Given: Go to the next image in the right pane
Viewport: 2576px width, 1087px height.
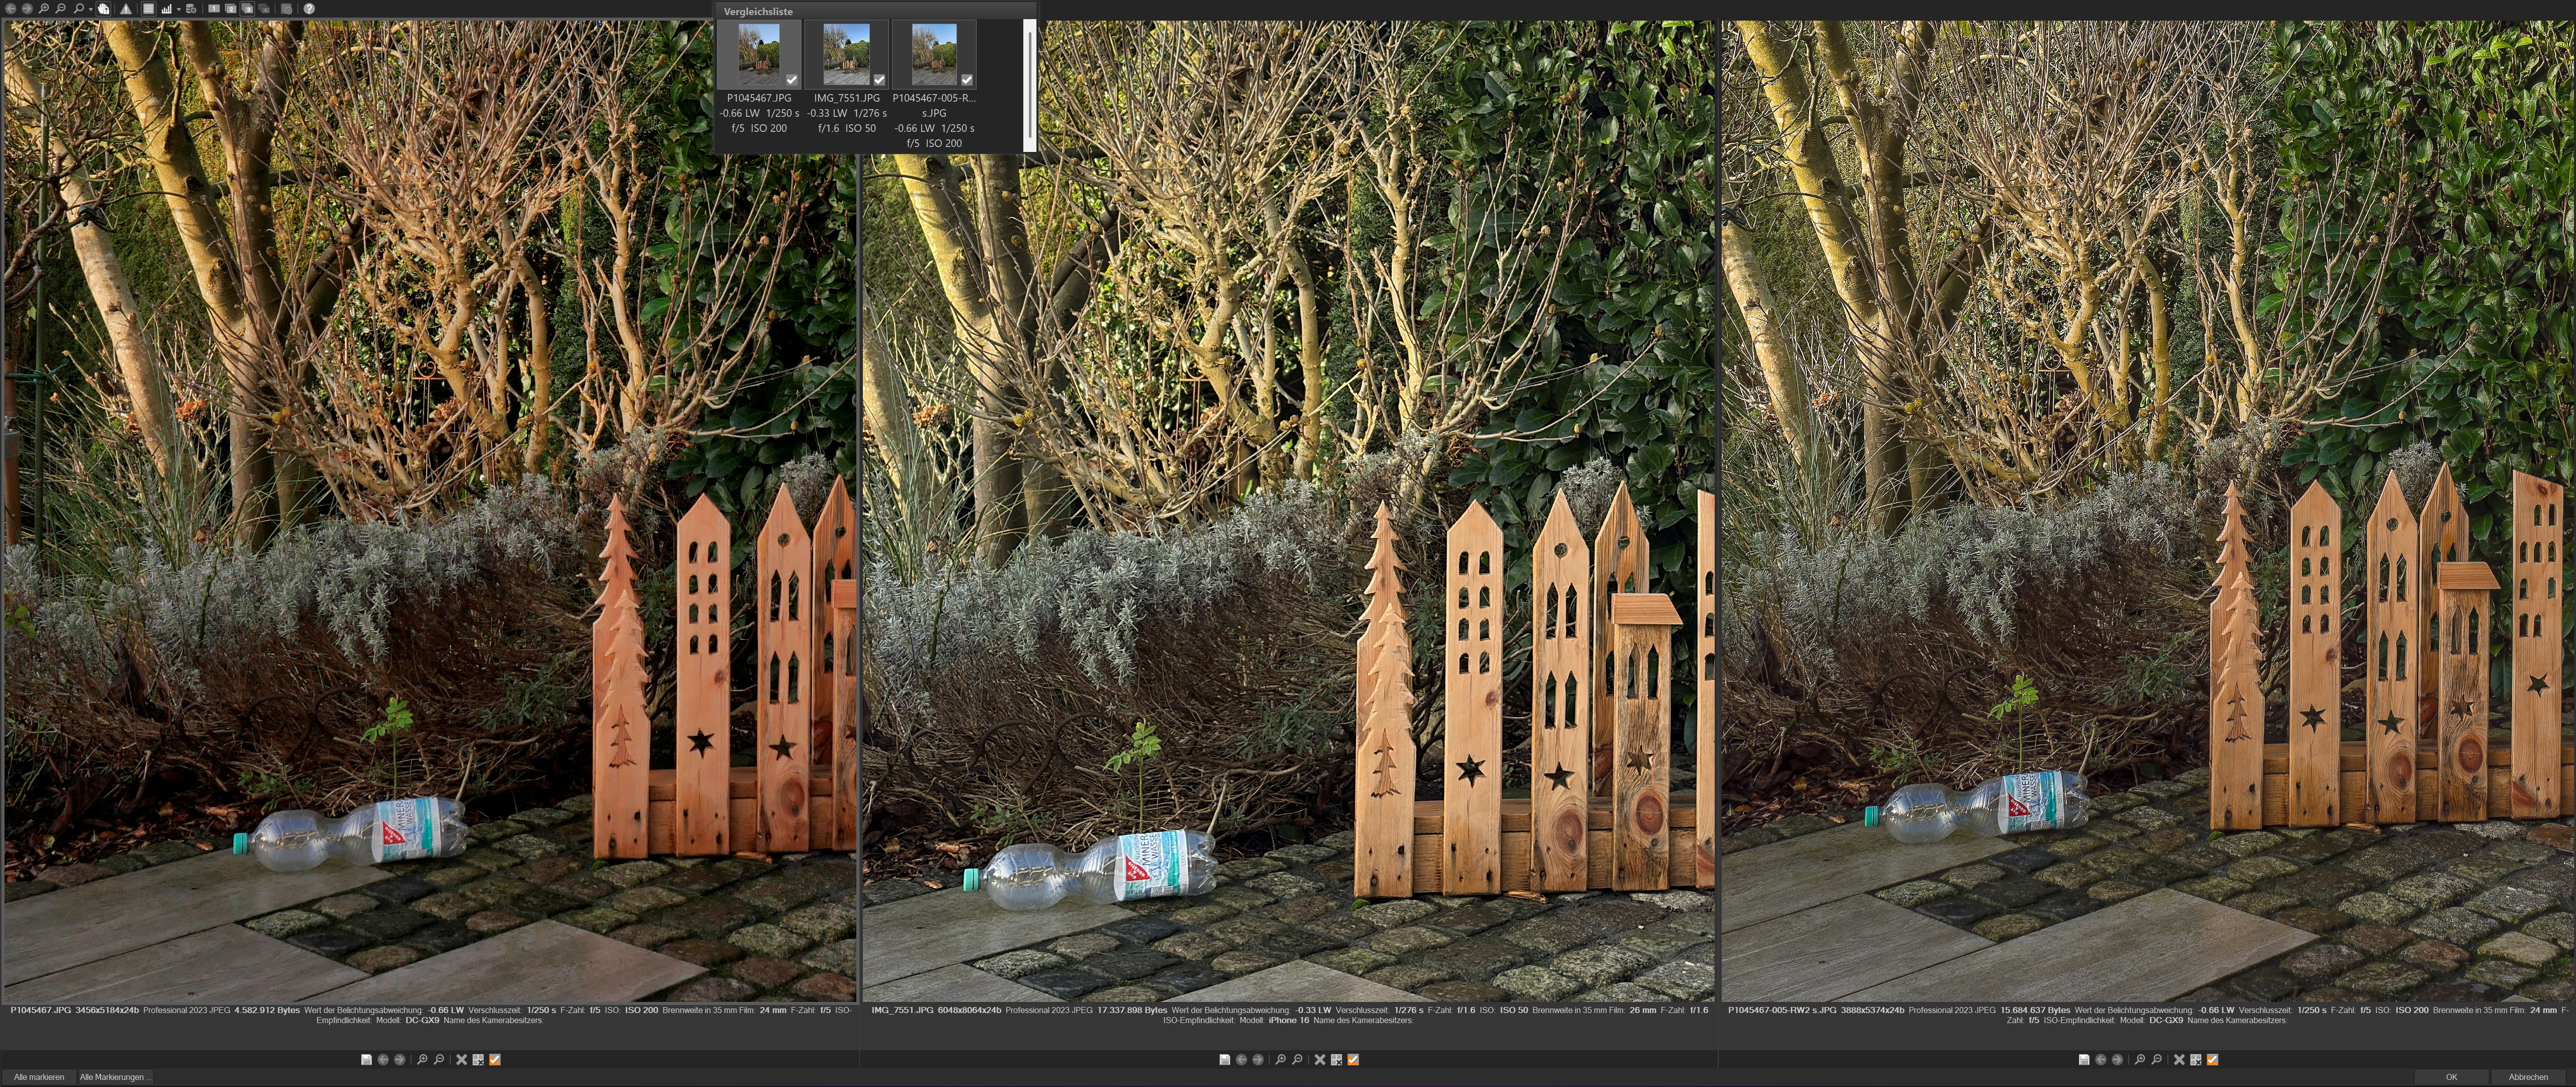Looking at the screenshot, I should [x=2117, y=1059].
